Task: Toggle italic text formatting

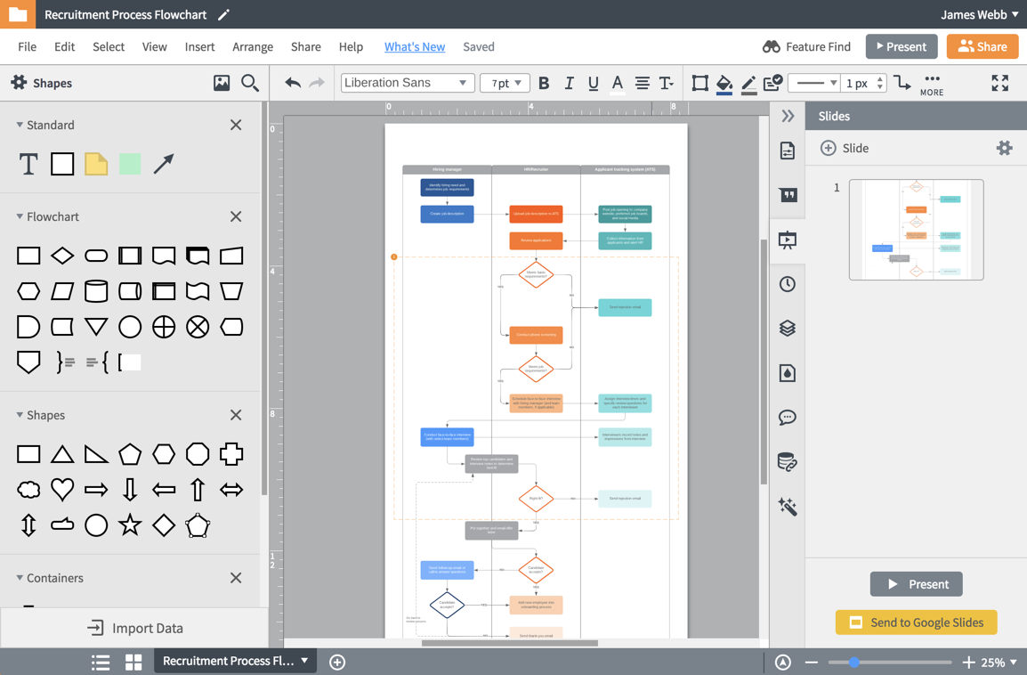Action: (x=569, y=83)
